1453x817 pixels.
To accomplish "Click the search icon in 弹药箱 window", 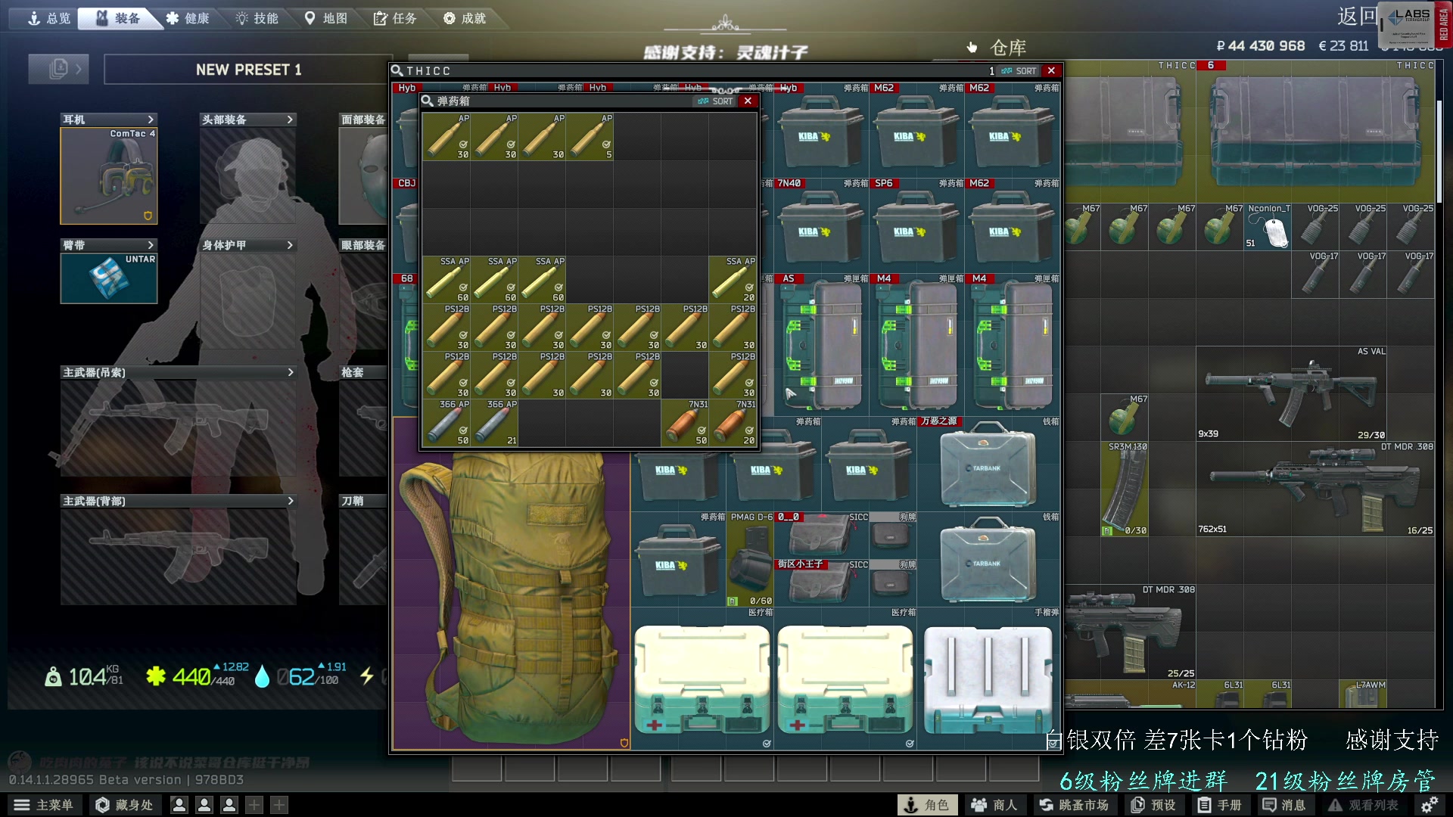I will [x=428, y=101].
